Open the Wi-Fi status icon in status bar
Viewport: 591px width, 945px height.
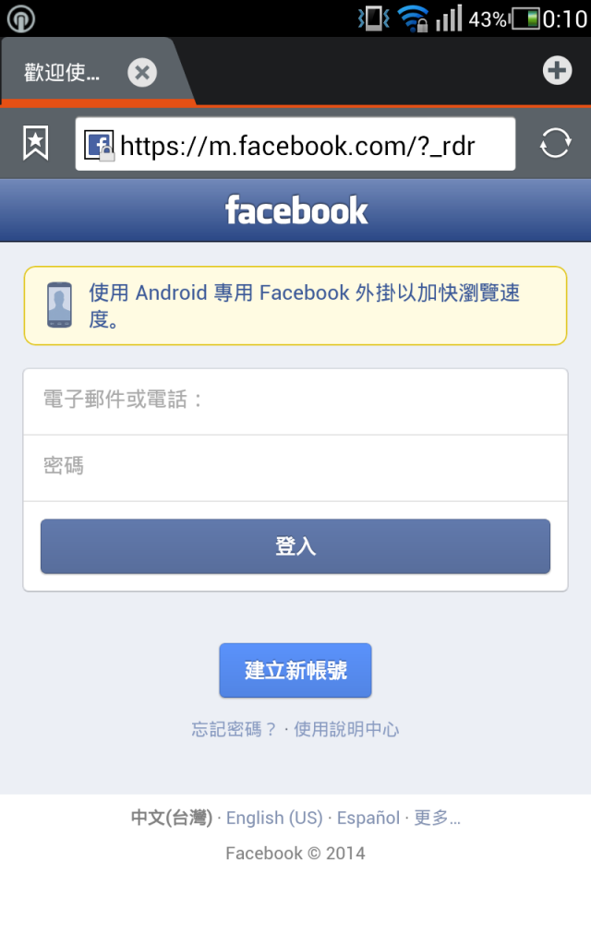pos(413,18)
